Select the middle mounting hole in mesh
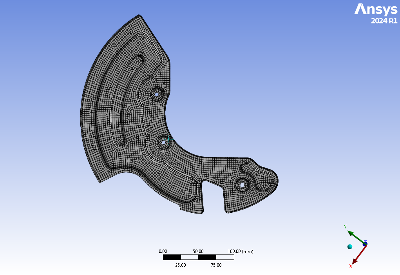Screen dimensions: 400x275 click(x=163, y=143)
